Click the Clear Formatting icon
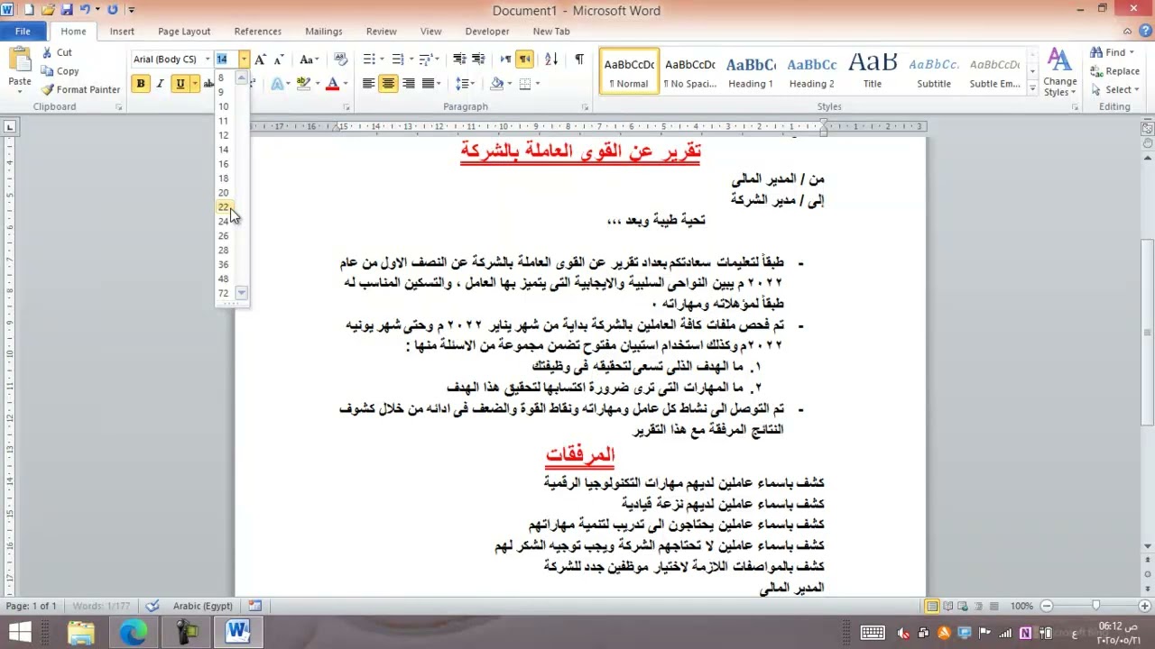 point(340,59)
